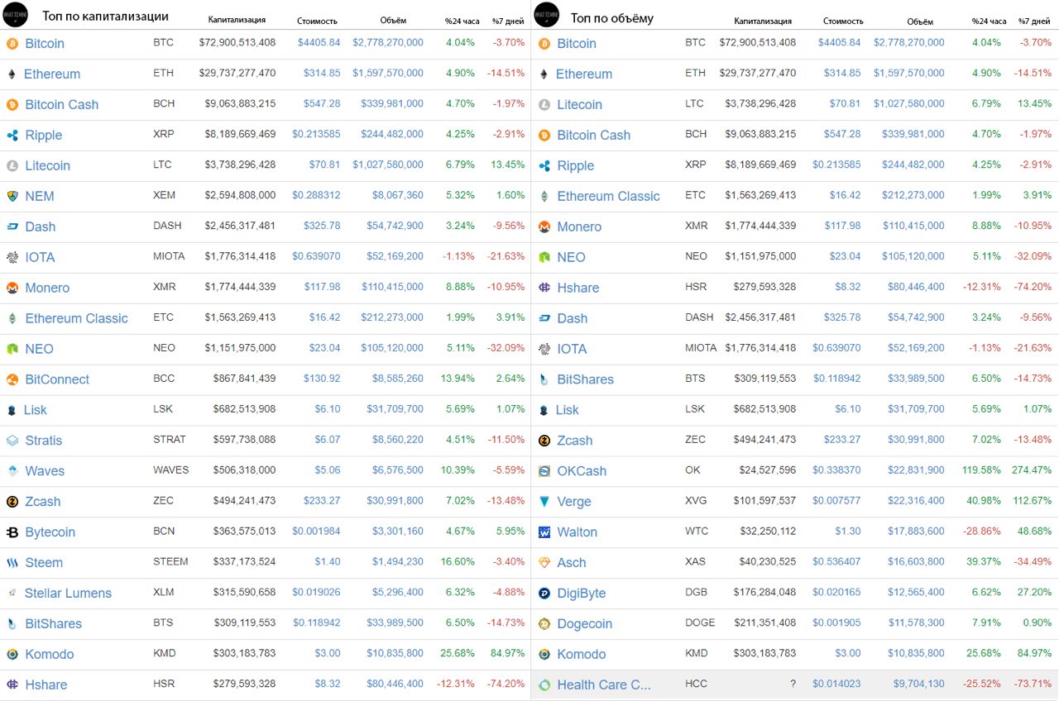Viewport: 1059px width, 701px height.
Task: Click Monero icon in Топ по объёму table
Action: (544, 227)
